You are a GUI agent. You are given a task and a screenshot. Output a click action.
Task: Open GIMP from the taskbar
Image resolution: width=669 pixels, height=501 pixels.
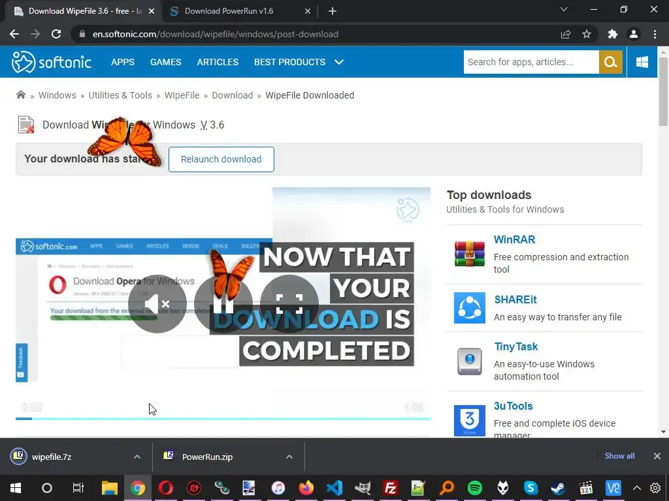362,488
